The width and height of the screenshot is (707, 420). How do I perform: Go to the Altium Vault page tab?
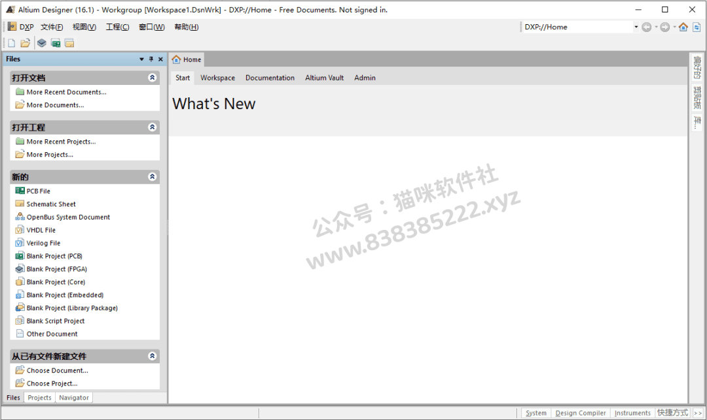pyautogui.click(x=324, y=78)
